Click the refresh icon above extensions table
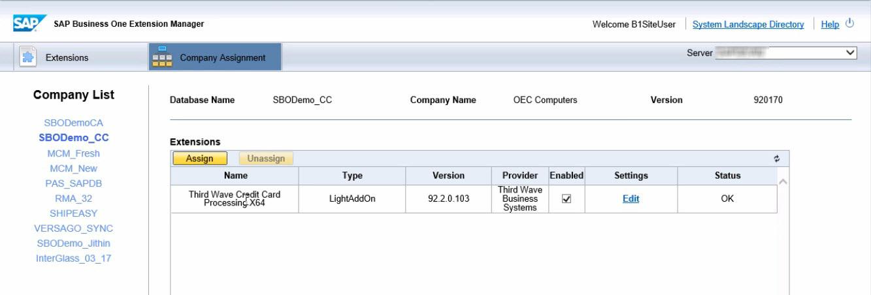Image resolution: width=871 pixels, height=295 pixels. [776, 158]
